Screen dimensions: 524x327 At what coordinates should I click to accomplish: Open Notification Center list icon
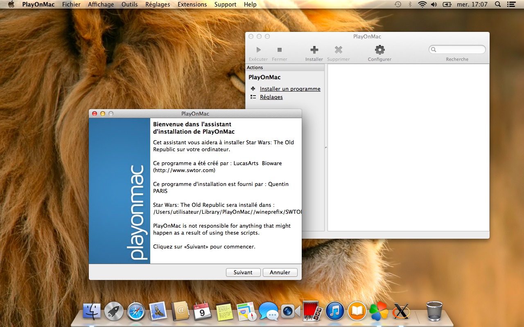(x=510, y=4)
